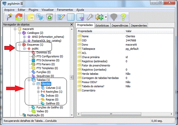Select Catálogos (2) in the tree

(x=35, y=33)
